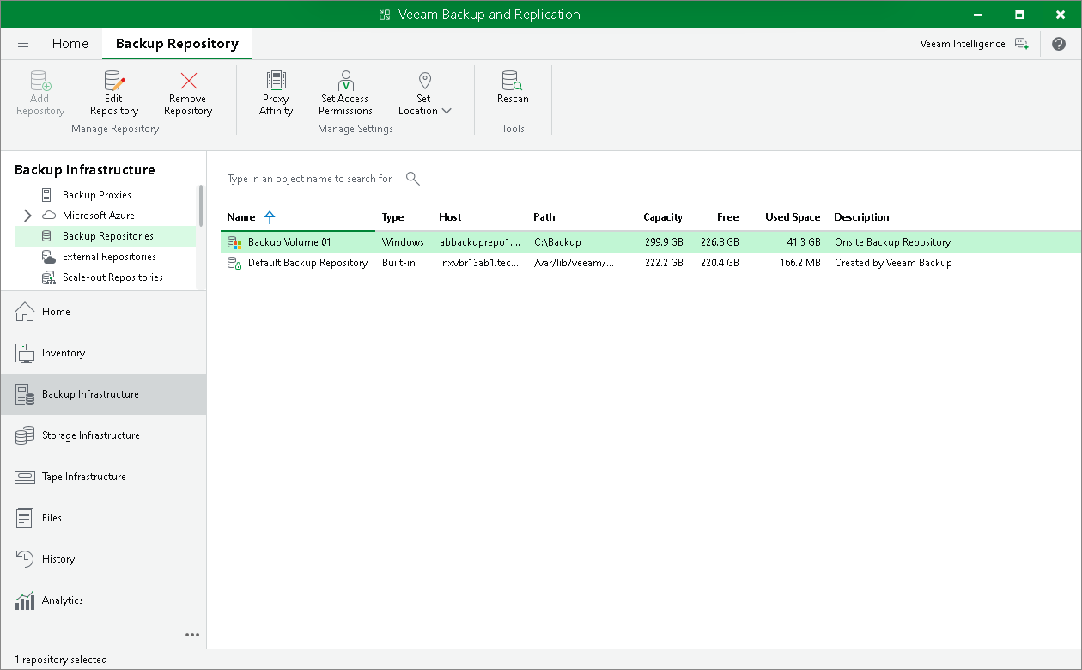Open the Analytics navigation view
The height and width of the screenshot is (670, 1082).
point(103,600)
